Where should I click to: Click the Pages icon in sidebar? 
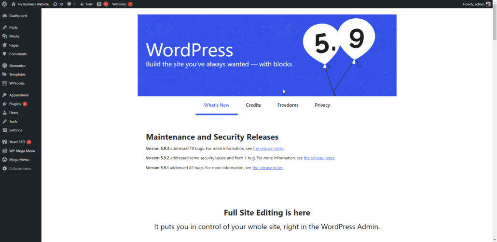[x=4, y=45]
